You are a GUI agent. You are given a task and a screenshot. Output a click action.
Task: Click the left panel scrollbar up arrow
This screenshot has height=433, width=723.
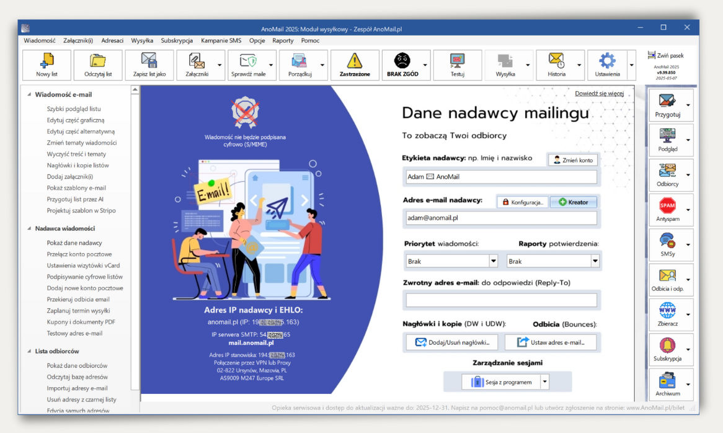[135, 90]
